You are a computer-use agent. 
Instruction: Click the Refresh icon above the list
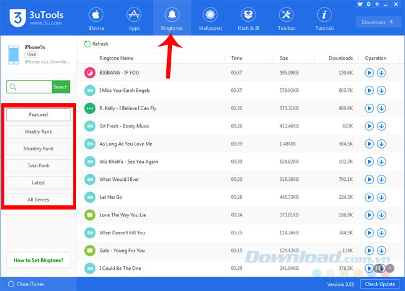click(x=88, y=44)
